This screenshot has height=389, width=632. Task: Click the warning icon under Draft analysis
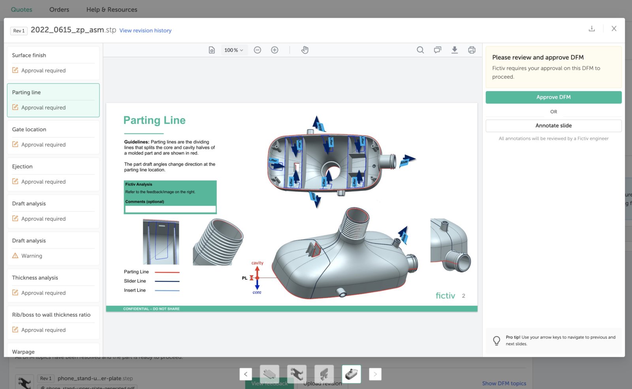(x=15, y=256)
